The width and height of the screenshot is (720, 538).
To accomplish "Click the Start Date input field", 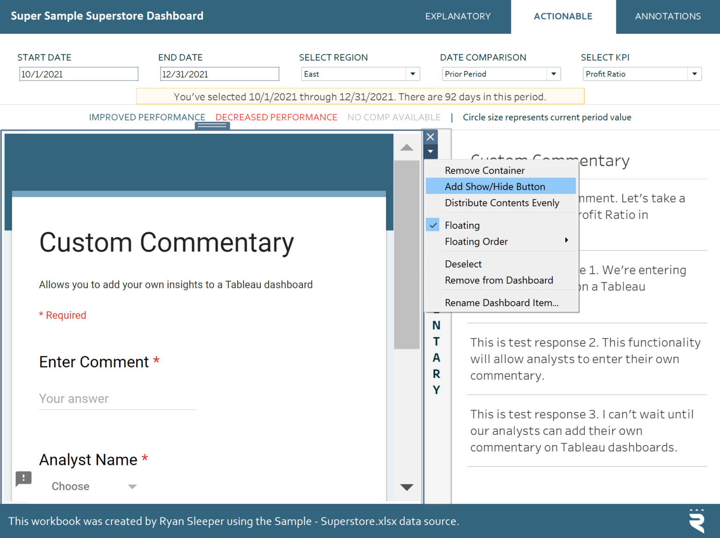I will [x=78, y=74].
